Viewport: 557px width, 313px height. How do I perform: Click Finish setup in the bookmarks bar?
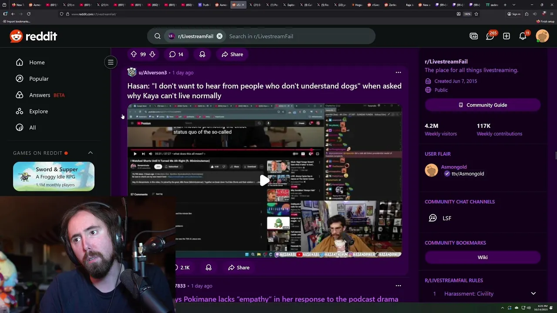tap(545, 21)
